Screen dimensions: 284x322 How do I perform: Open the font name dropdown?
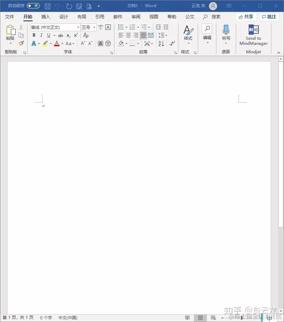pyautogui.click(x=78, y=27)
